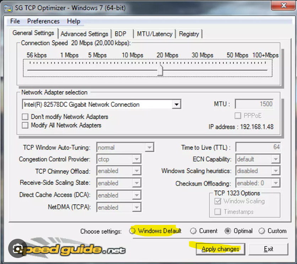Click the MTU value field
The image size is (297, 264).
tap(254, 104)
